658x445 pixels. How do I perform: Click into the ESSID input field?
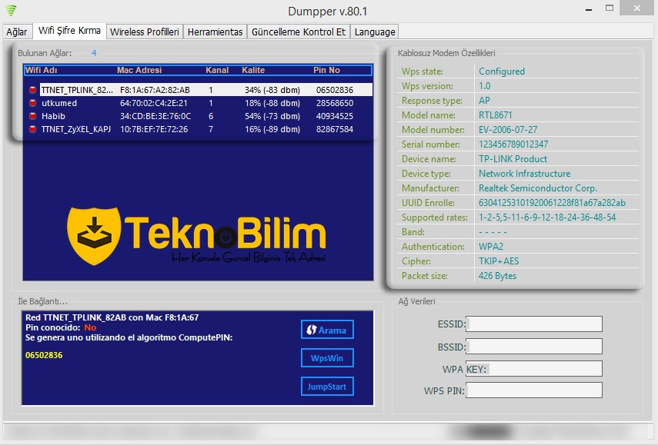coord(534,324)
